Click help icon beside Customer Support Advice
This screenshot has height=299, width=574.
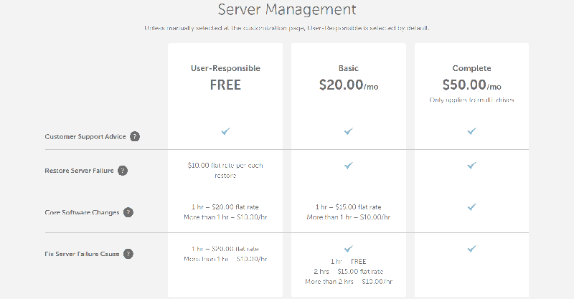(135, 136)
